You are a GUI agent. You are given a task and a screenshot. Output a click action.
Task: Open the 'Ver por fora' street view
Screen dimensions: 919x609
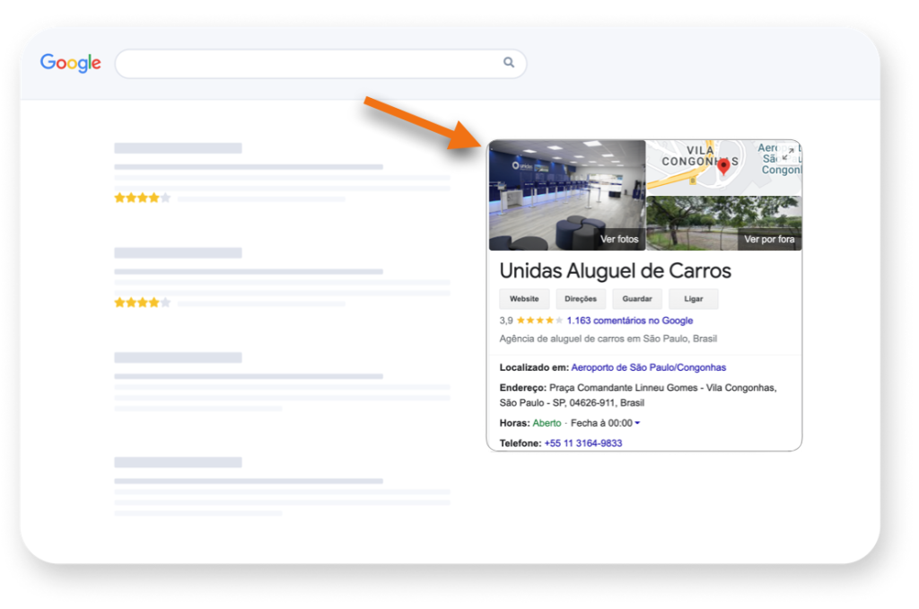(724, 224)
